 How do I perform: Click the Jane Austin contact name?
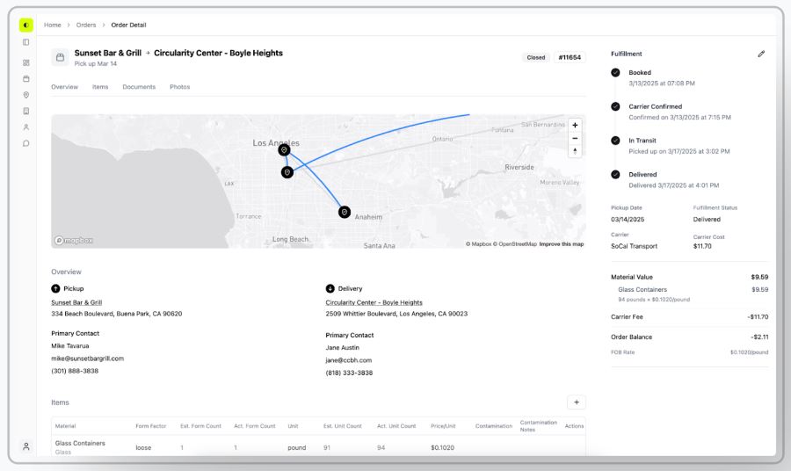(343, 347)
